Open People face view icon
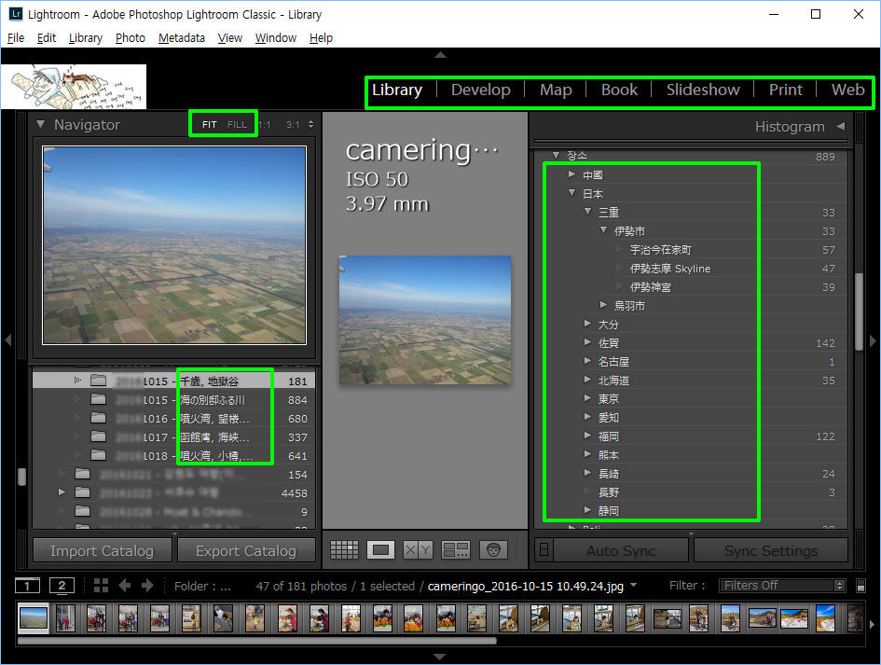881x665 pixels. pos(493,549)
